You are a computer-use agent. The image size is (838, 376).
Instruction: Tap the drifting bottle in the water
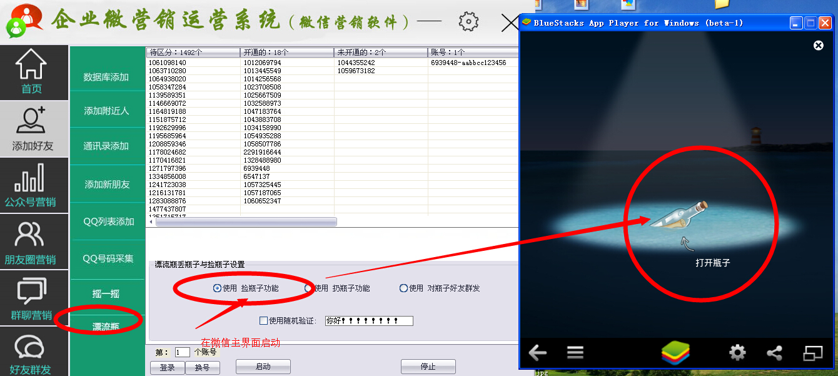click(680, 215)
